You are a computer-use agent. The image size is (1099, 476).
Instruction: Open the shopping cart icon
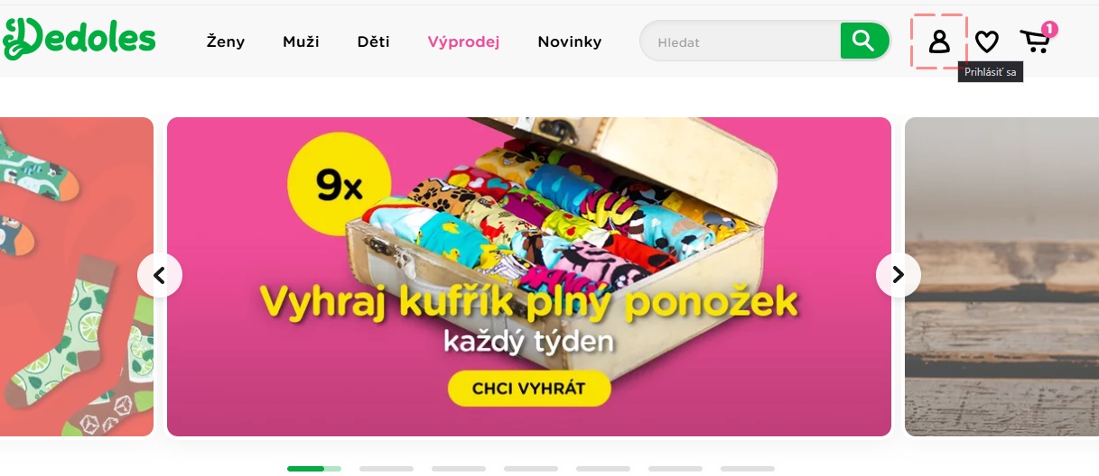[1035, 41]
